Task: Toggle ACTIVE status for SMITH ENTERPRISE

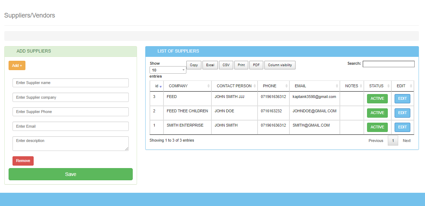Action: [x=377, y=127]
